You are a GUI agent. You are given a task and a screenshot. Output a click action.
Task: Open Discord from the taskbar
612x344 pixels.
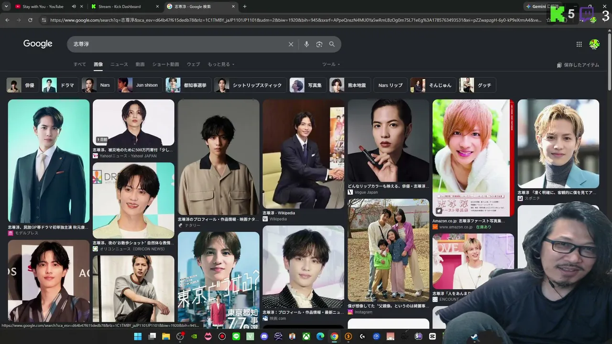point(264,336)
